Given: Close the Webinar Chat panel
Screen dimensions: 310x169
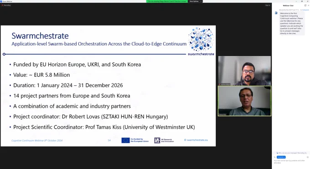Looking at the screenshot, I should [x=309, y=5].
